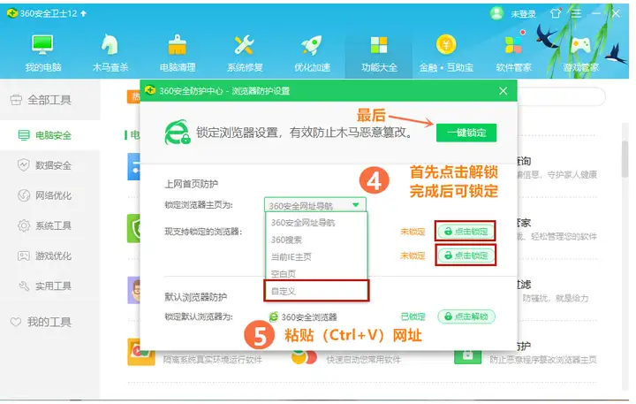Click the first 点击锁定 button
The height and width of the screenshot is (404, 636).
coord(466,232)
